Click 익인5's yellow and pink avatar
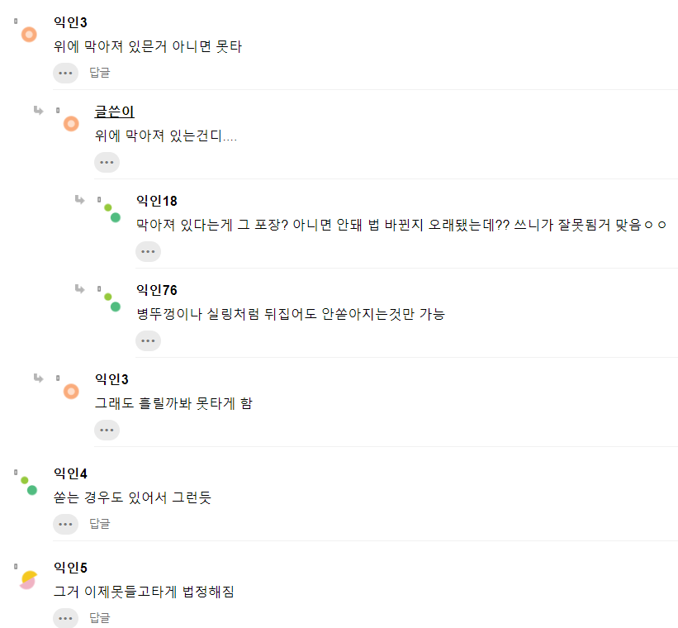 (29, 579)
